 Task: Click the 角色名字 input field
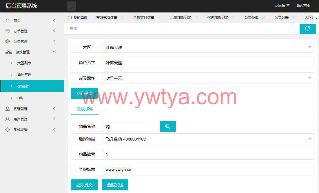click(x=208, y=63)
